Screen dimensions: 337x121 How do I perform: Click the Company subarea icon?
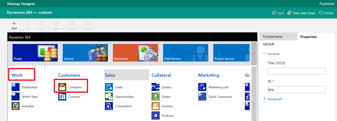click(x=62, y=87)
